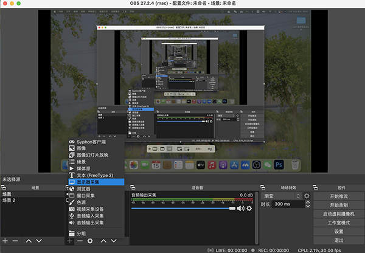Add a new scene with plus icon
The height and width of the screenshot is (253, 365).
(x=5, y=241)
